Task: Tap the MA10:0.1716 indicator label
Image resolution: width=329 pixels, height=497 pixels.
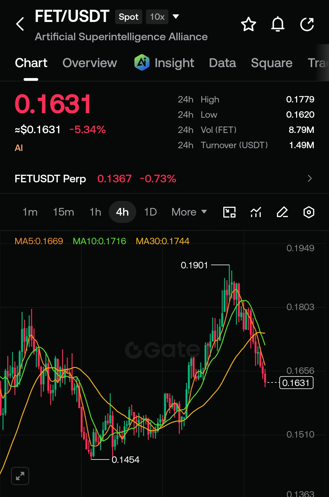Action: point(99,241)
